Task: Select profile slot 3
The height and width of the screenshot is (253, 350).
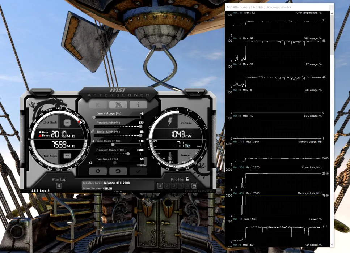Action: click(x=174, y=186)
